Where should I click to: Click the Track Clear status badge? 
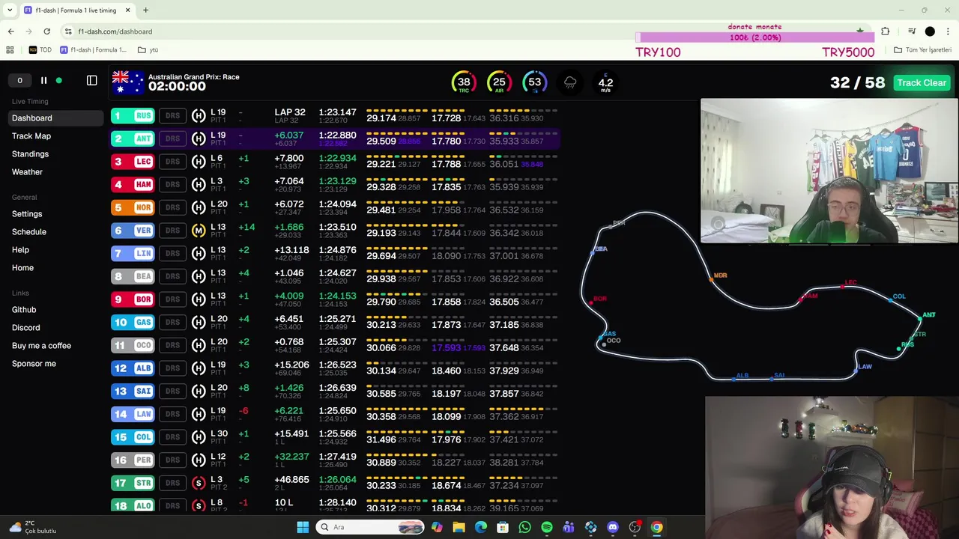[921, 82]
